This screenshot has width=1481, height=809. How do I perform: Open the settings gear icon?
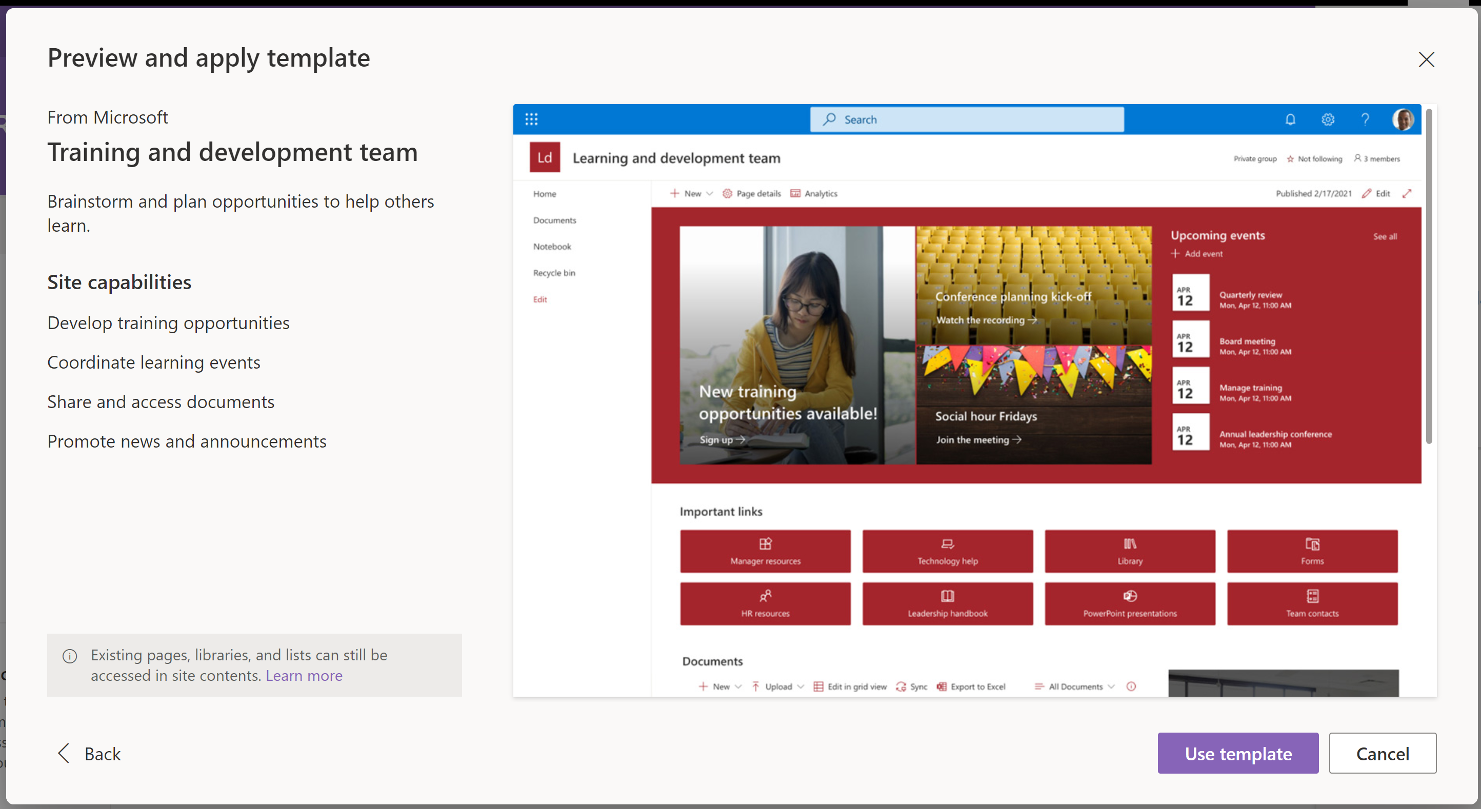coord(1328,119)
